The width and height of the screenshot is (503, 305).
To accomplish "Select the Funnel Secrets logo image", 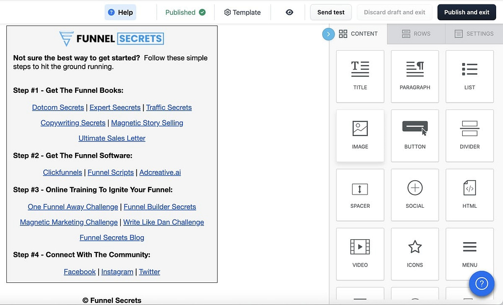I will point(112,38).
